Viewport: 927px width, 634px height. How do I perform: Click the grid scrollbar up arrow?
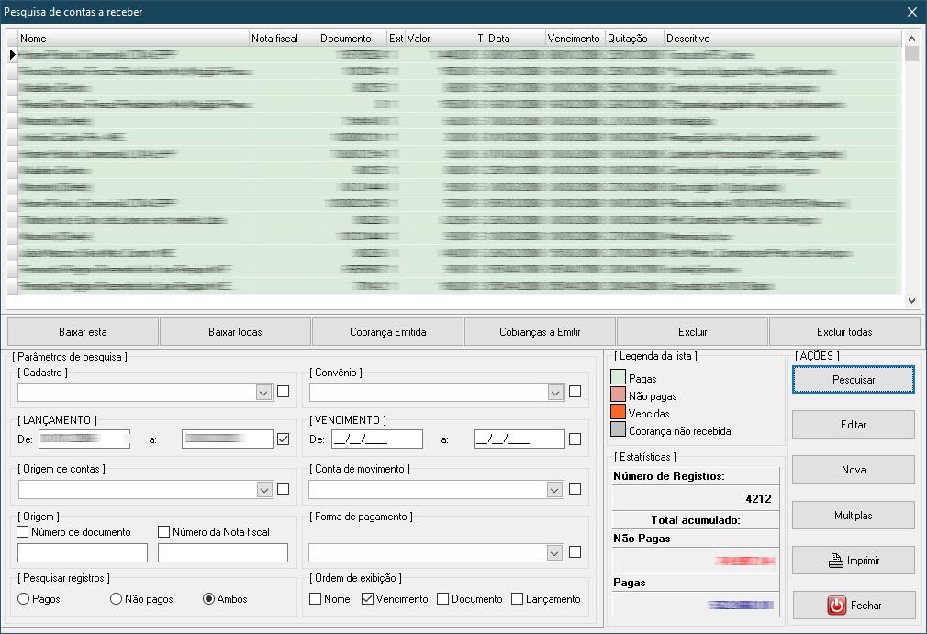[911, 39]
